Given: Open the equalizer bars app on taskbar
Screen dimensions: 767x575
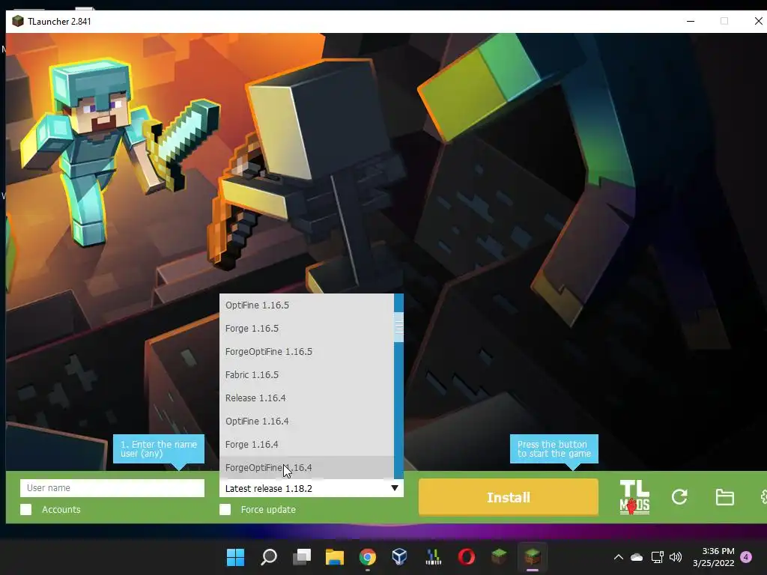Looking at the screenshot, I should (434, 557).
